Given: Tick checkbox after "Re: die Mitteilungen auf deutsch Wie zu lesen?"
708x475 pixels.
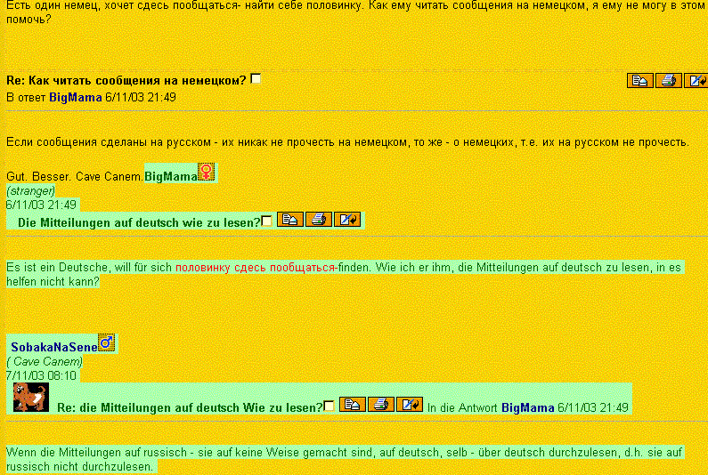Looking at the screenshot, I should pos(330,407).
